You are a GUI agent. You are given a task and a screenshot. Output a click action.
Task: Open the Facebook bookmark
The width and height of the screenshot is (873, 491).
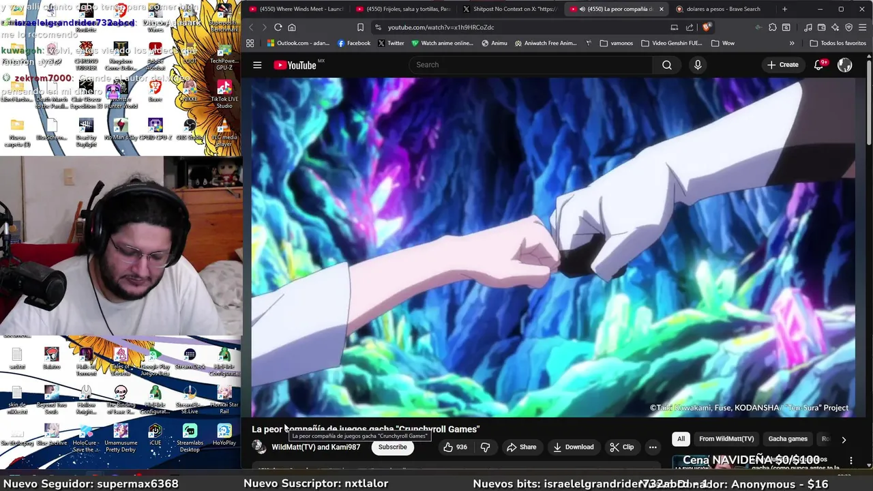(354, 43)
